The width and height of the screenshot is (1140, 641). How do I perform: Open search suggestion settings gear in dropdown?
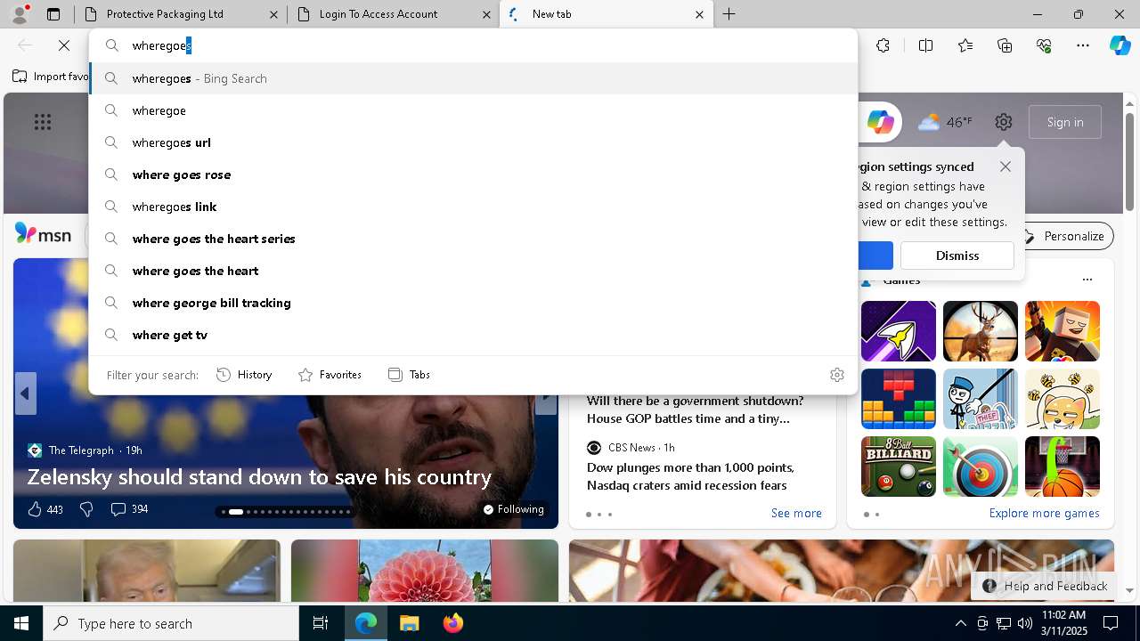(x=836, y=375)
